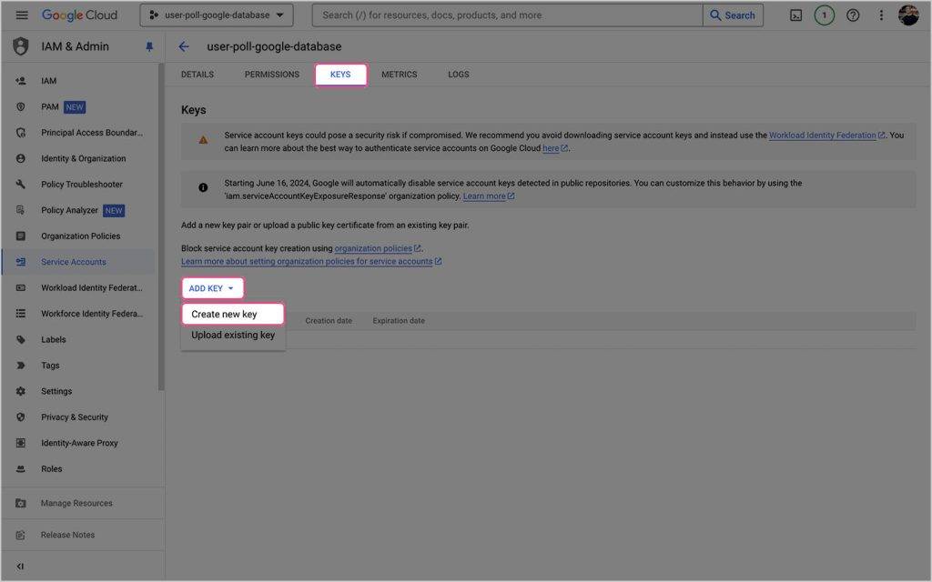Open the hamburger navigation menu

click(x=22, y=15)
